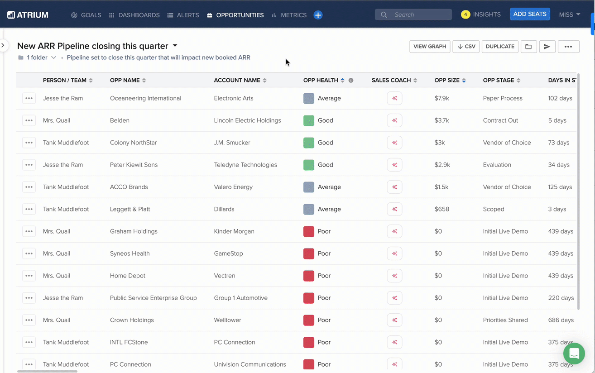This screenshot has height=373, width=595.
Task: Click the 686 days value
Action: 561,320
